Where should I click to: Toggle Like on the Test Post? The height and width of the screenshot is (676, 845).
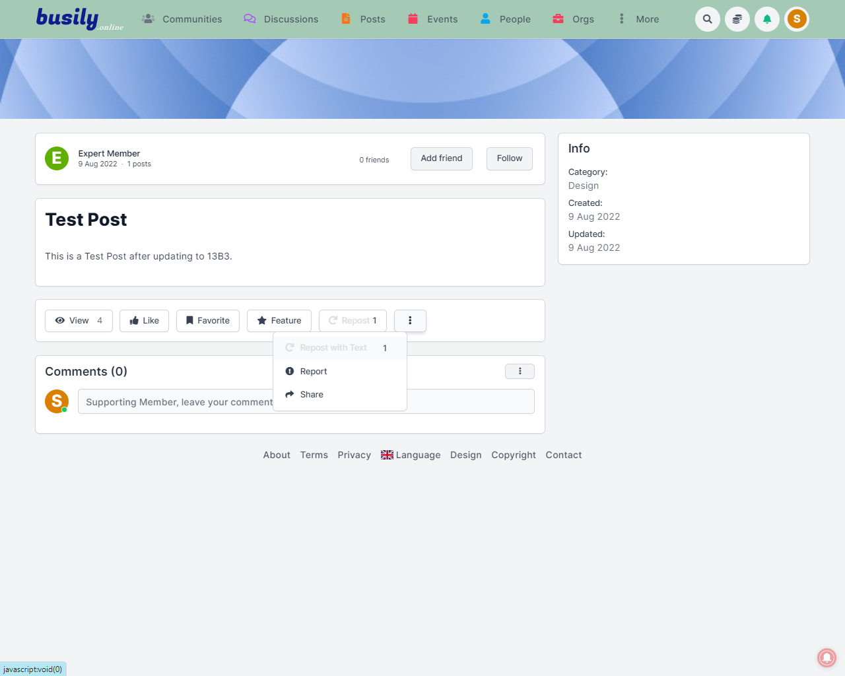tap(144, 321)
